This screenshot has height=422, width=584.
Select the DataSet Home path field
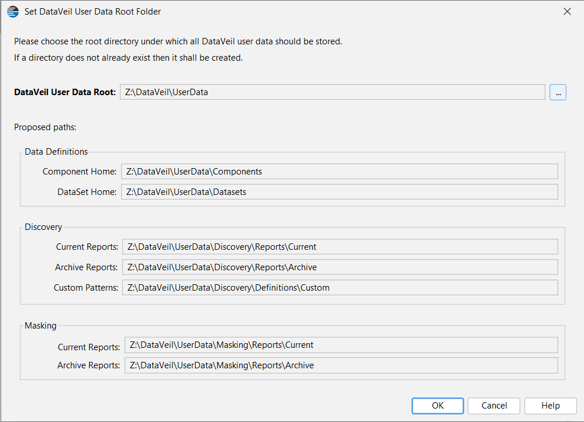(339, 192)
